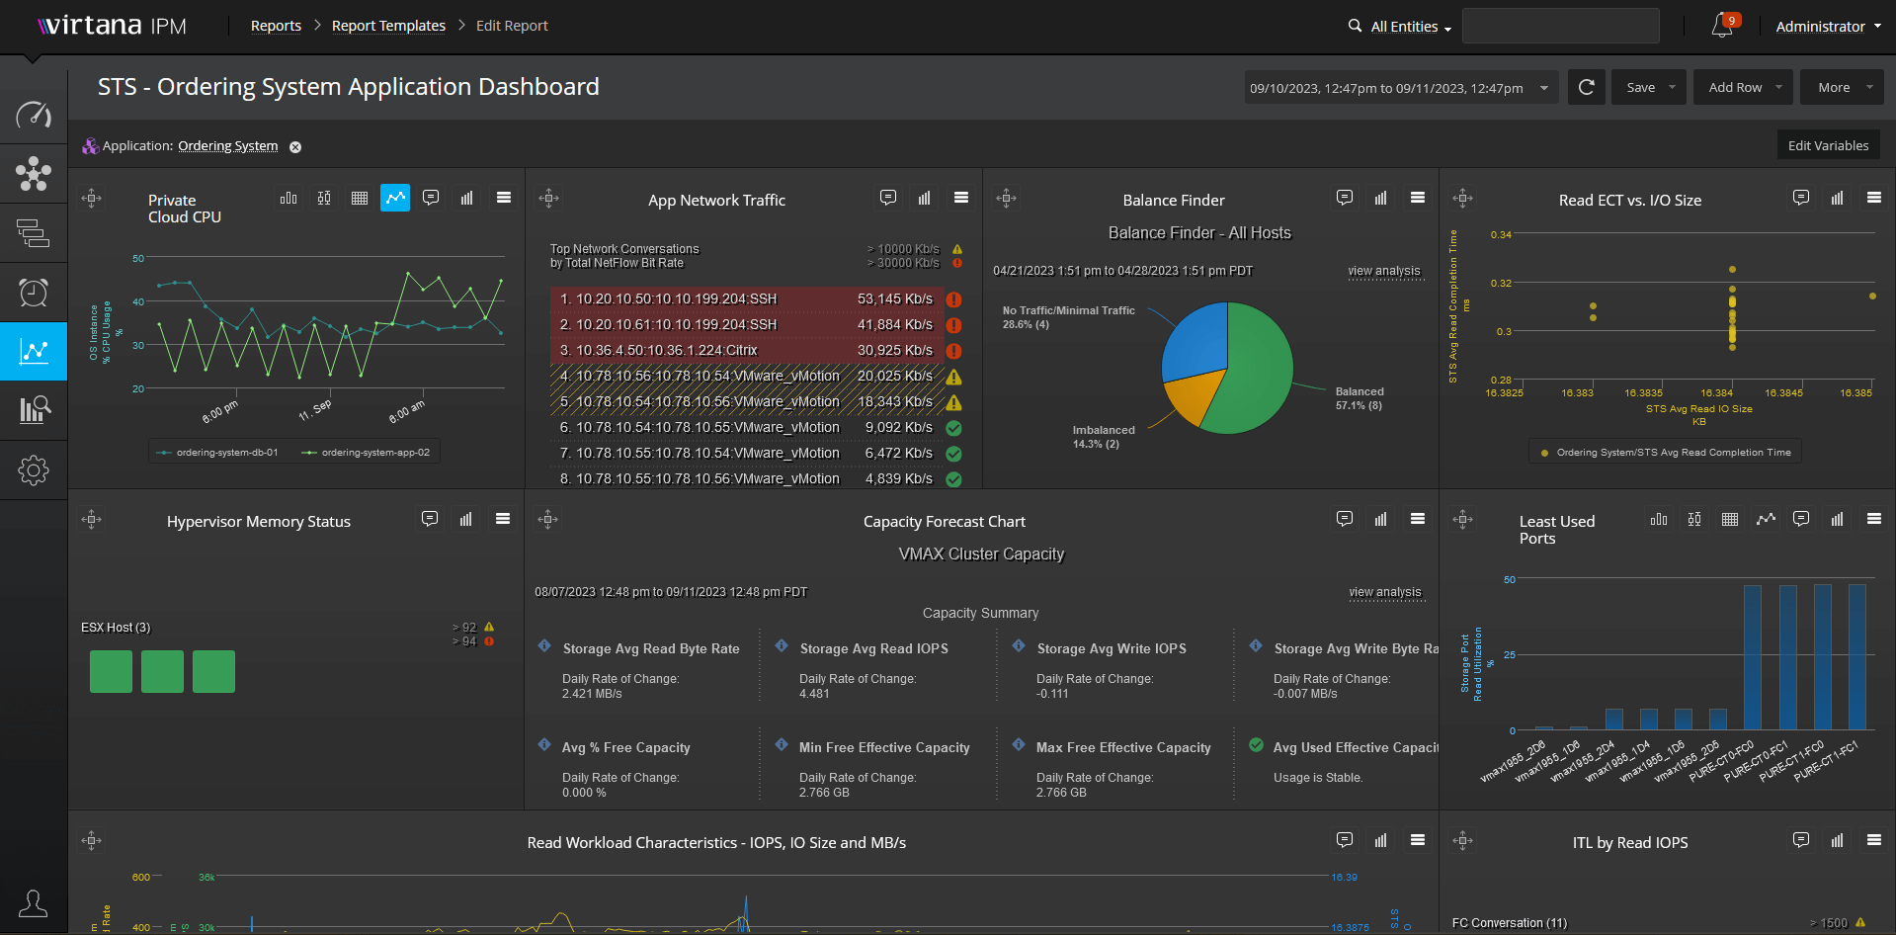Open comments on the Private Cloud CPU widget
Viewport: 1896px width, 935px height.
pyautogui.click(x=431, y=198)
